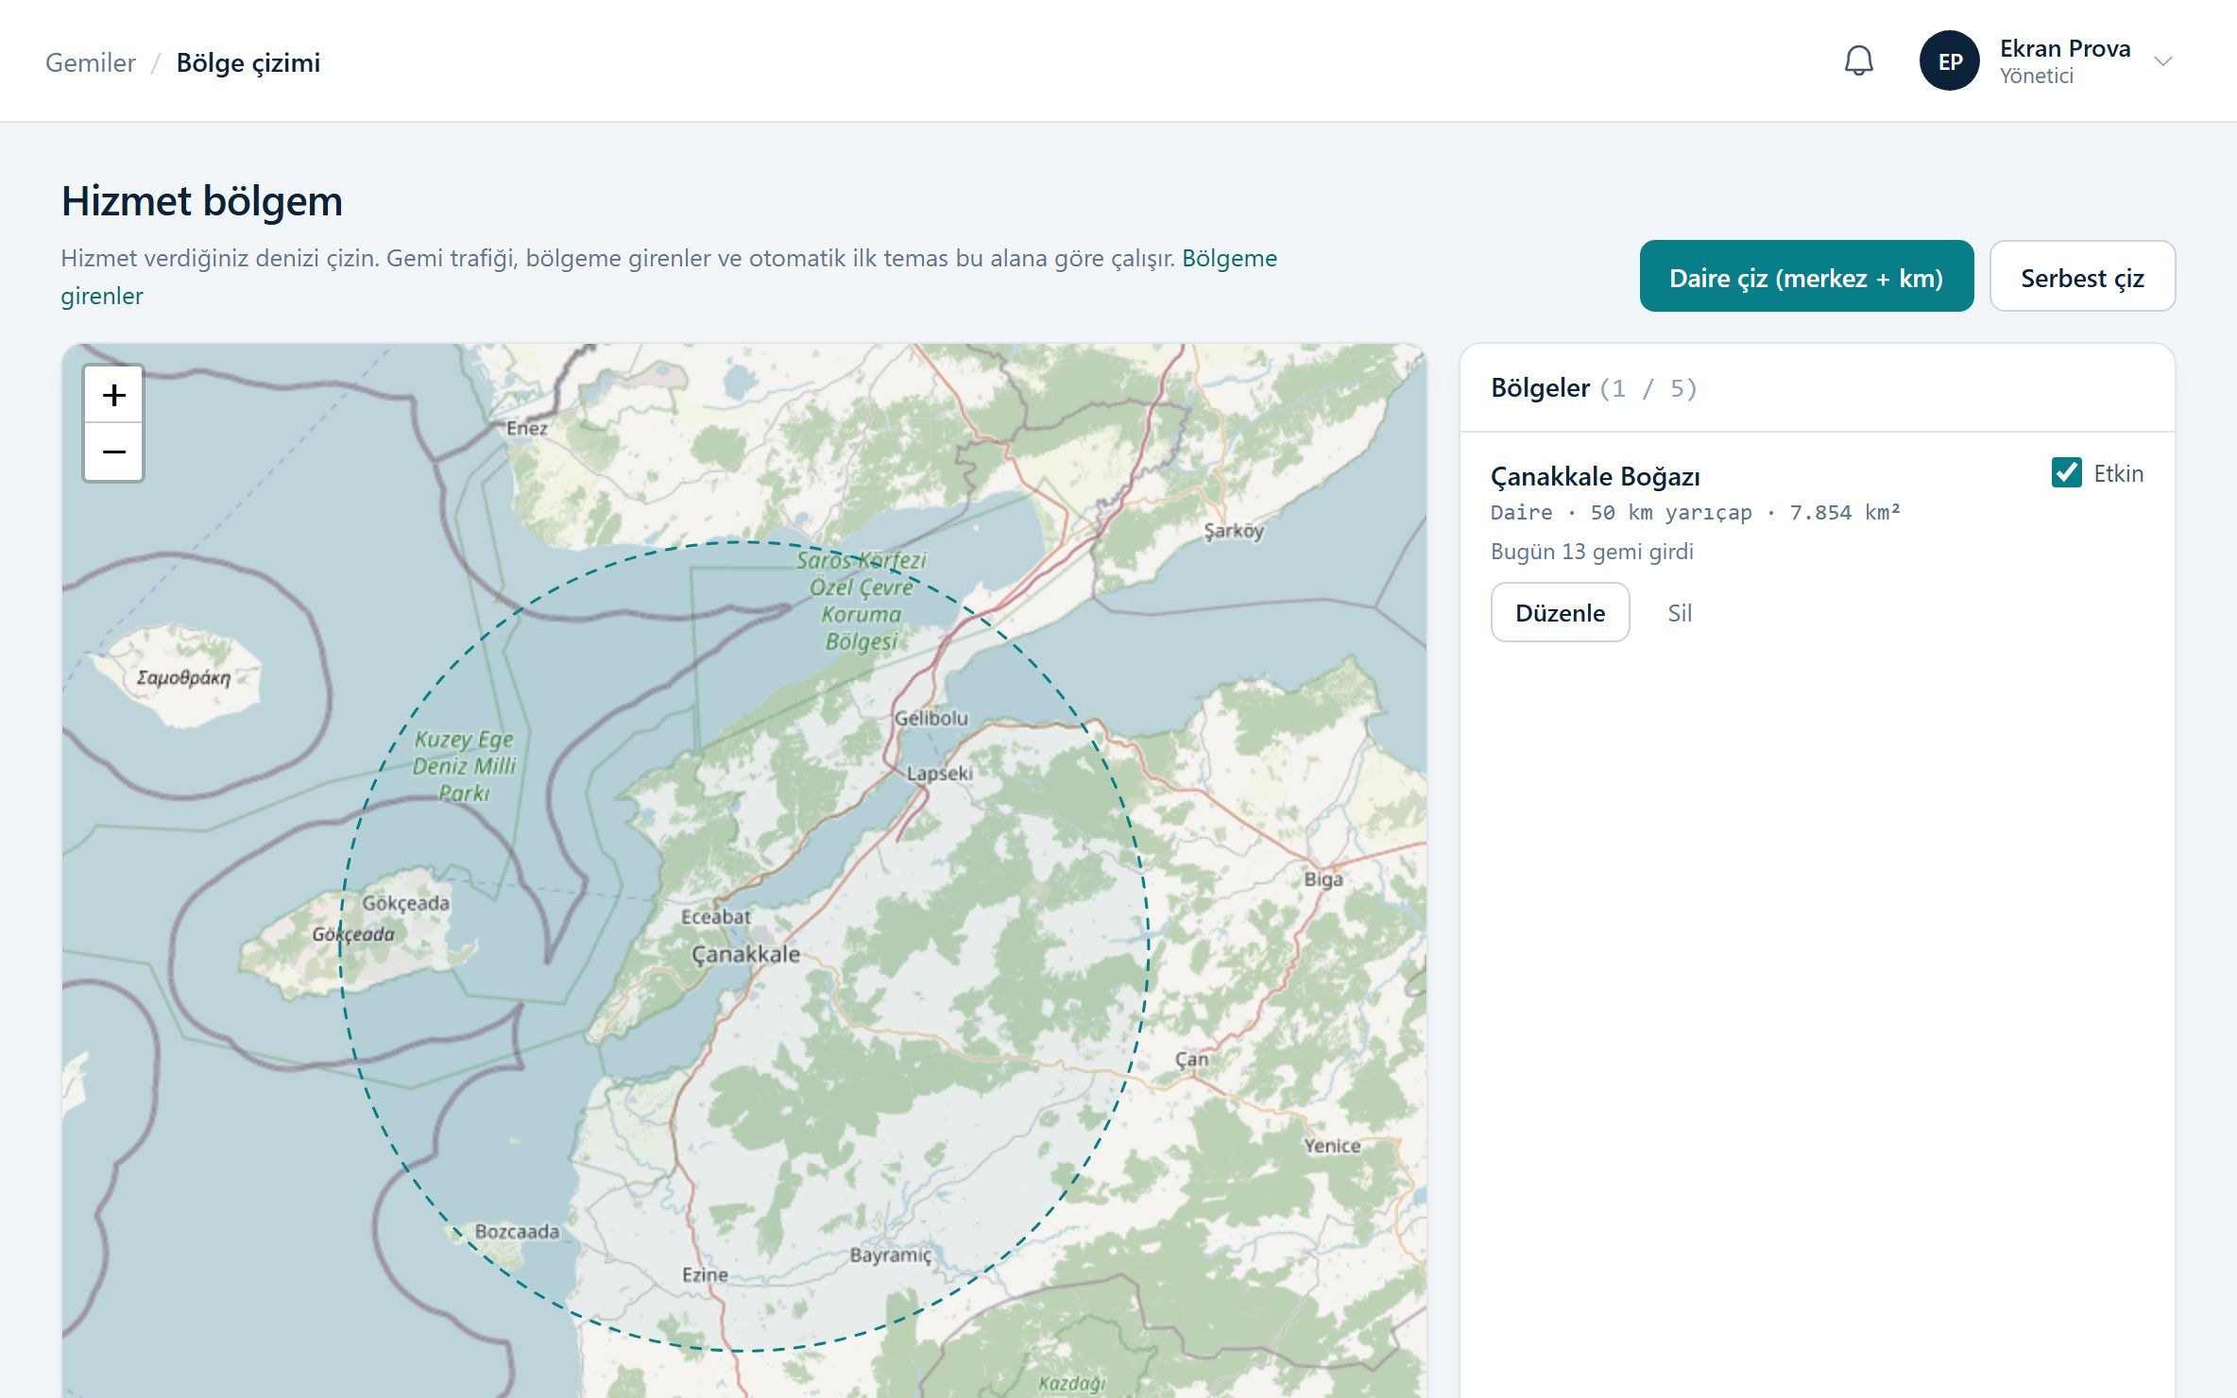
Task: Choose the Serbest çiz button
Action: pos(2082,277)
